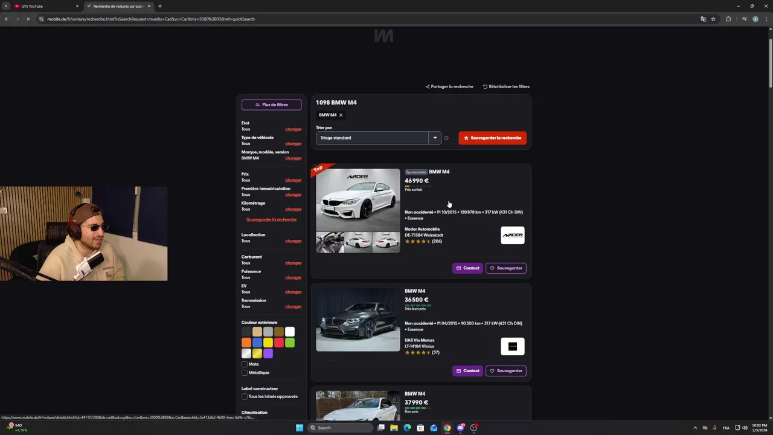This screenshot has height=435, width=773.
Task: Click sidebar Sauvegarder la recherche link
Action: click(x=271, y=219)
